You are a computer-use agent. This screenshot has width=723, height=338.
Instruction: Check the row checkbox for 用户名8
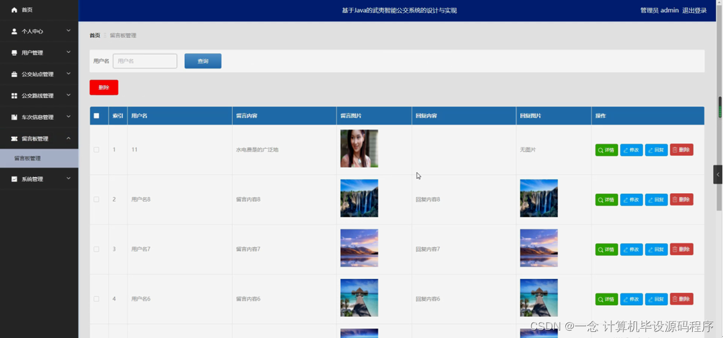tap(96, 199)
